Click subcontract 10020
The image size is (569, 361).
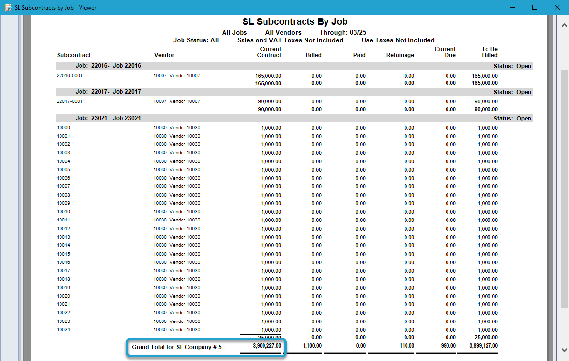click(63, 296)
